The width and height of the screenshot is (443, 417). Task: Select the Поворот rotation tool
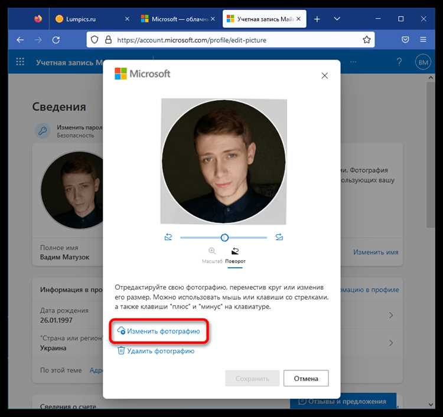[x=235, y=255]
